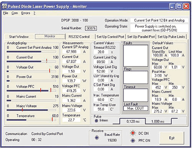The image size is (192, 149).
Task: Click the Power Out analog bar
Action: pos(31,81)
